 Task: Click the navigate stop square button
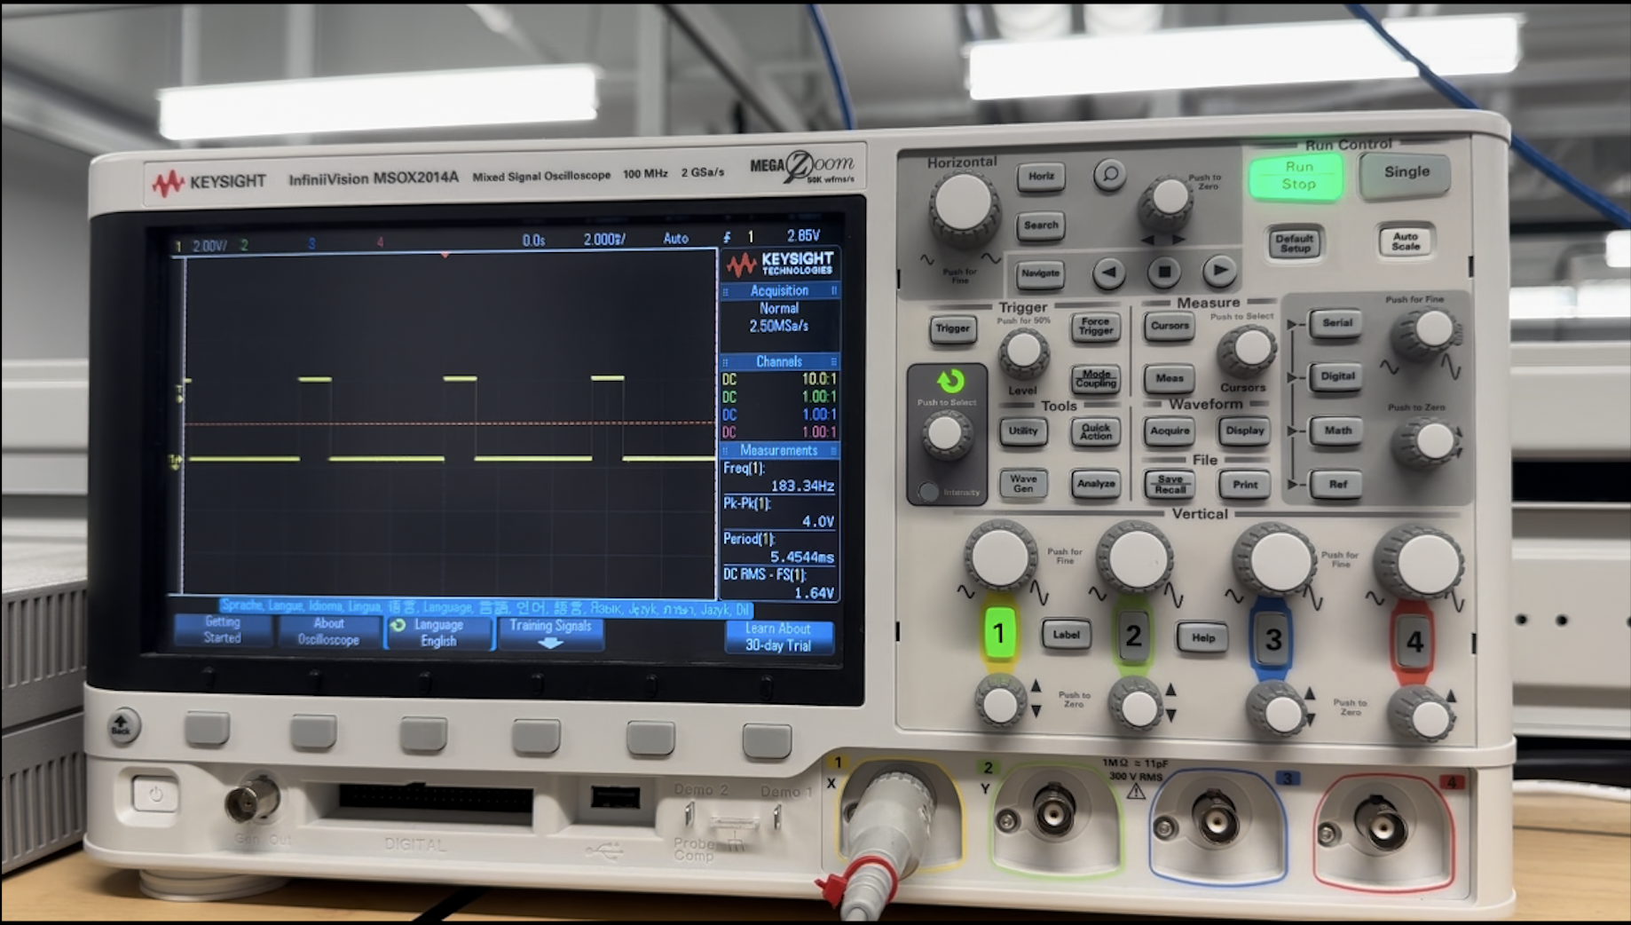pos(1163,272)
